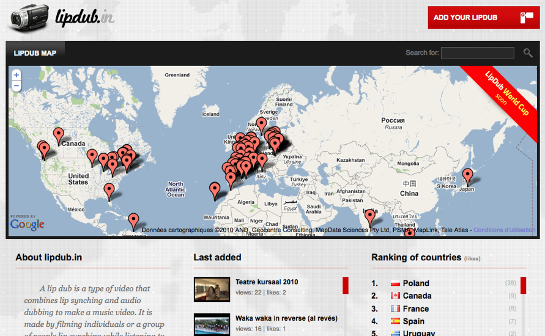
Task: Click the magnifying glass search icon
Action: (528, 53)
